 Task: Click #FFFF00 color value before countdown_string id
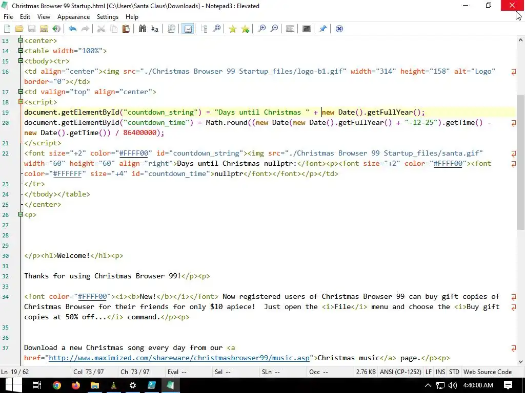(134, 154)
